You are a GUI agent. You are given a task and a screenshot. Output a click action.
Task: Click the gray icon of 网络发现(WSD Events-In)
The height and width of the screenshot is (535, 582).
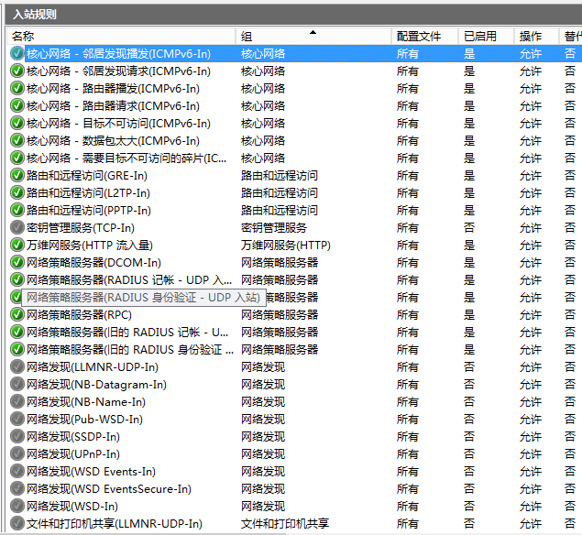pyautogui.click(x=17, y=472)
